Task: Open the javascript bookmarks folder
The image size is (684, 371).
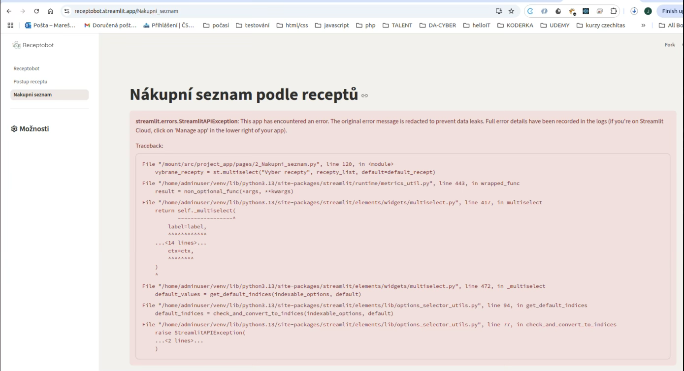Action: [x=332, y=25]
